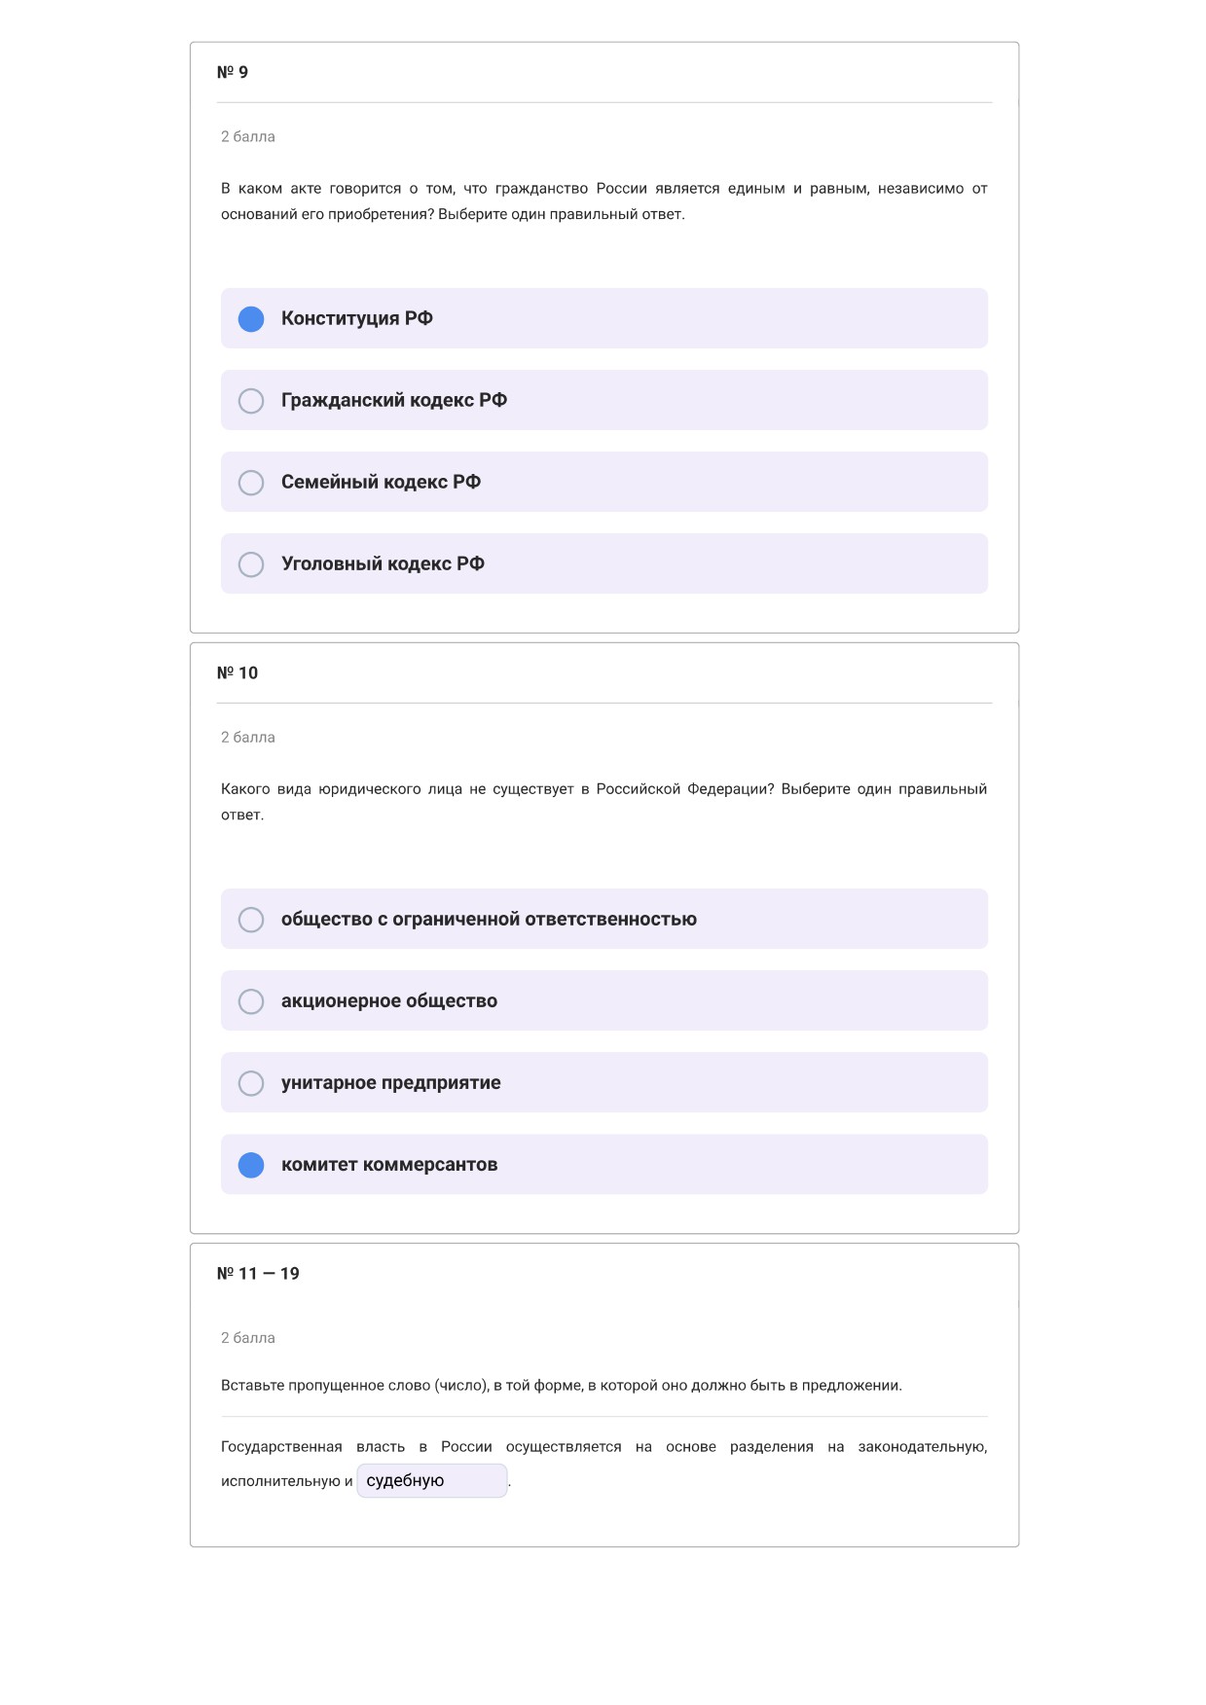Screen dimensions: 1206x1705
Task: Click the question 10 prompt text
Action: [x=603, y=801]
